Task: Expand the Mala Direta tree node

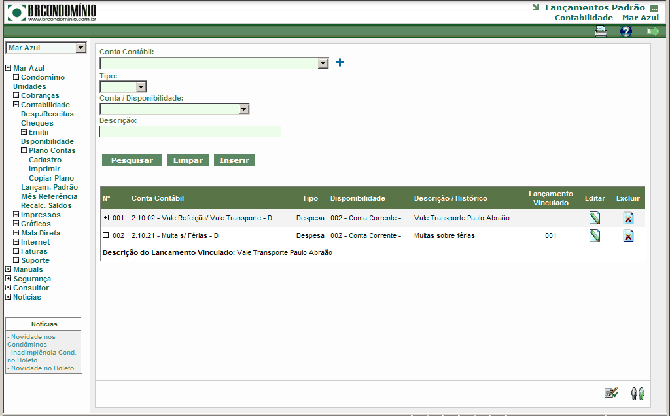Action: [16, 233]
